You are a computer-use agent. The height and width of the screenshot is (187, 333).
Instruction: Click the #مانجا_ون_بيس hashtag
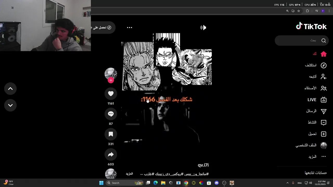click(x=196, y=174)
